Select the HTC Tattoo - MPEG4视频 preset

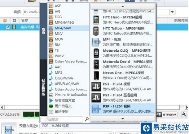pyautogui.click(x=123, y=31)
